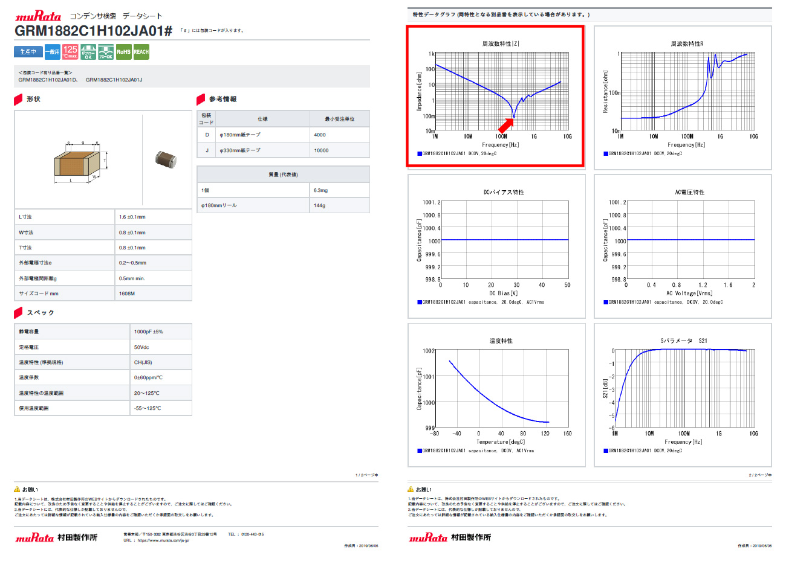
Task: Click the blue legend square under AC電圧特性 graph
Action: point(606,303)
